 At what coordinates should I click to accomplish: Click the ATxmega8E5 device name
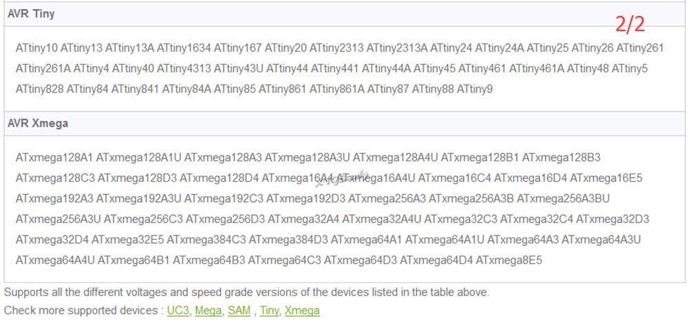509,260
